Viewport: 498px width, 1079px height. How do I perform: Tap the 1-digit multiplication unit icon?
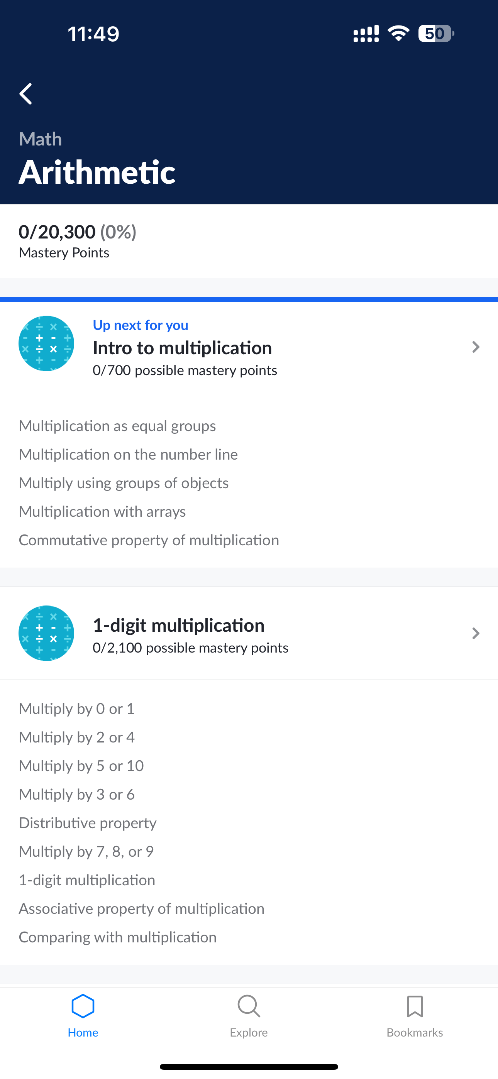click(x=47, y=633)
